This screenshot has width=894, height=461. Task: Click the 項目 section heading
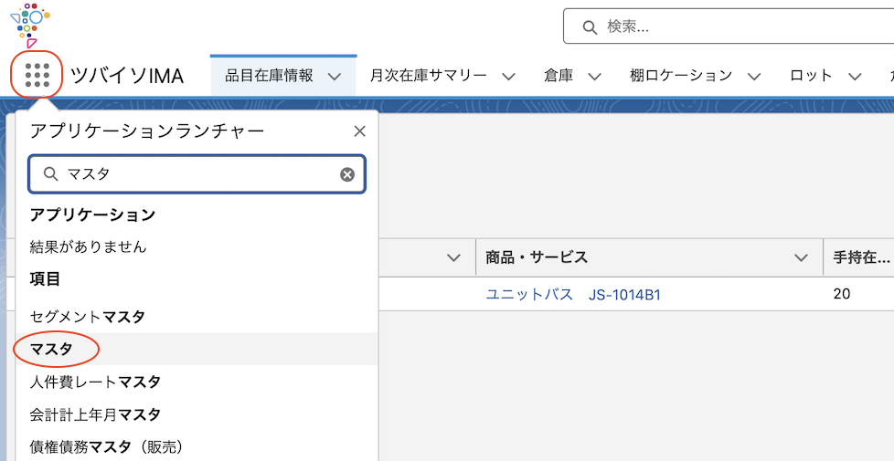45,278
